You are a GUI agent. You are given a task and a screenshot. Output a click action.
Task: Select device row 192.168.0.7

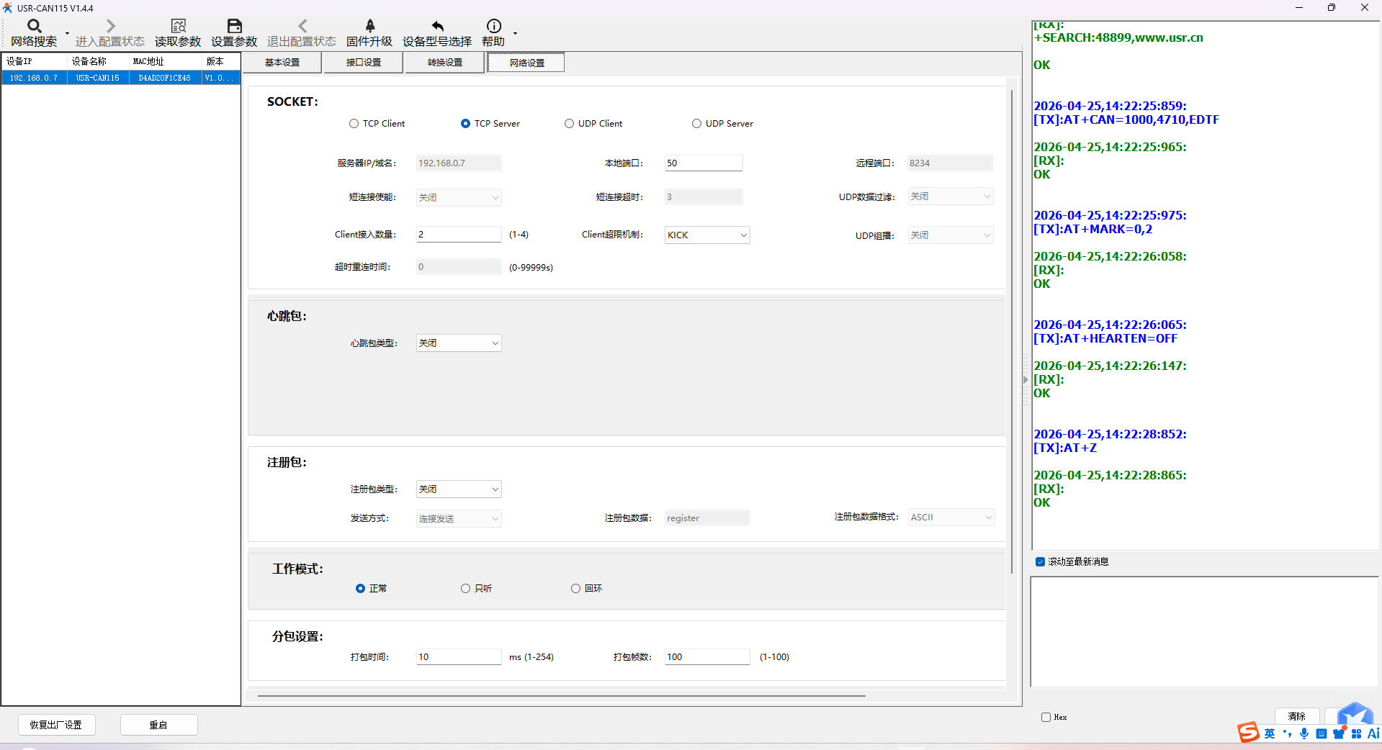(x=120, y=78)
